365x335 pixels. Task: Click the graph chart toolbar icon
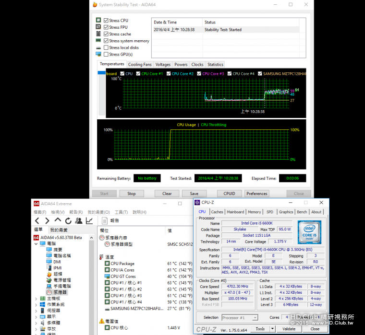click(89, 220)
